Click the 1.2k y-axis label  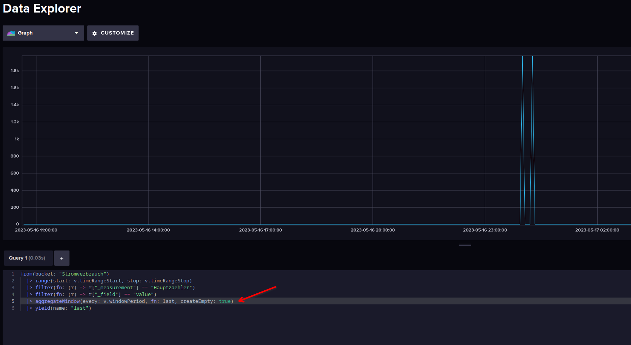tap(15, 122)
